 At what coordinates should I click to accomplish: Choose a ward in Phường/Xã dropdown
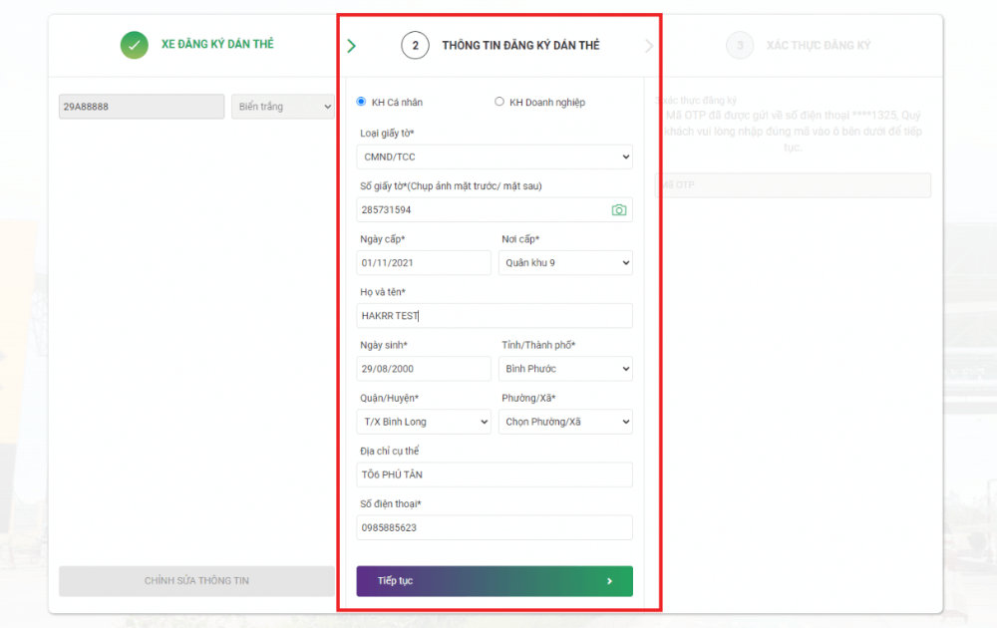[565, 422]
